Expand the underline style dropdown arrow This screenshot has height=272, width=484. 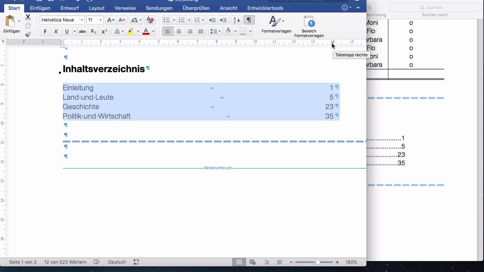coord(74,31)
